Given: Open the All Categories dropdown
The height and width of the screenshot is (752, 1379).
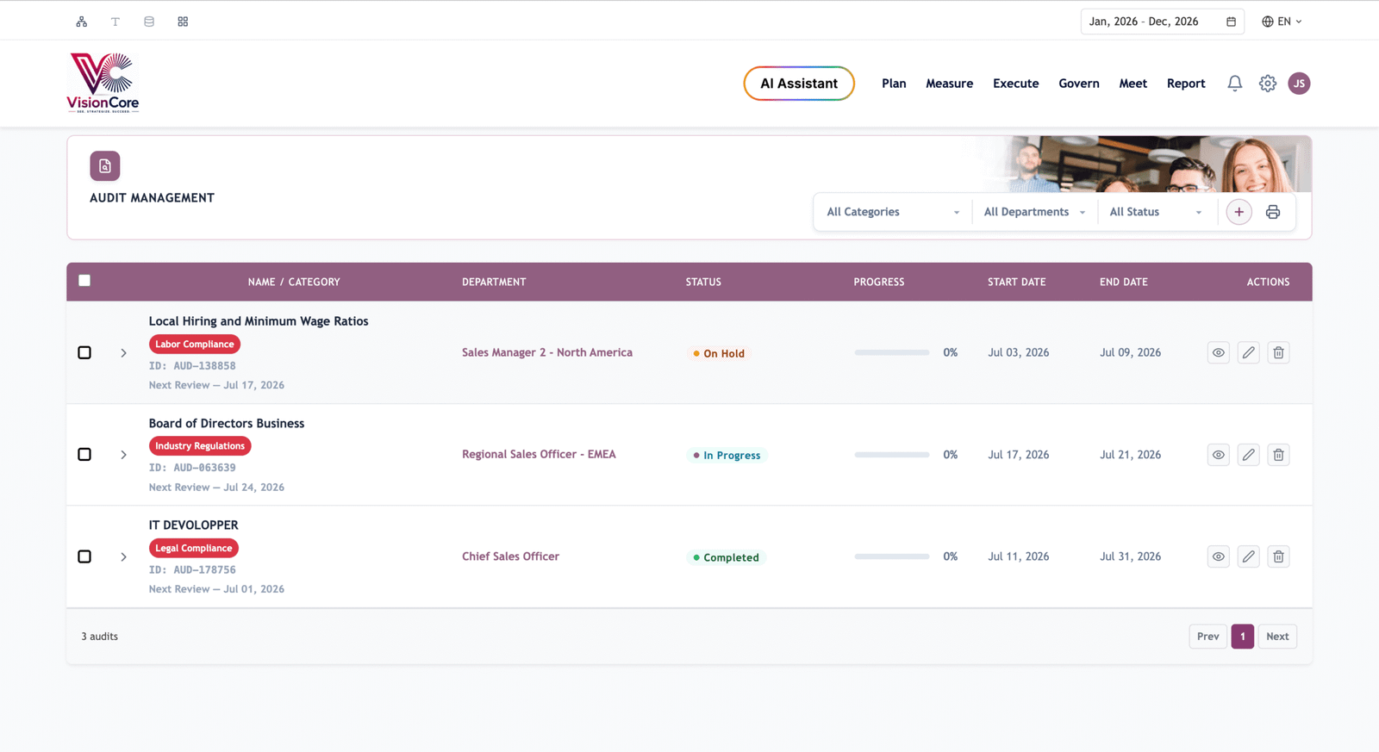Looking at the screenshot, I should (893, 212).
